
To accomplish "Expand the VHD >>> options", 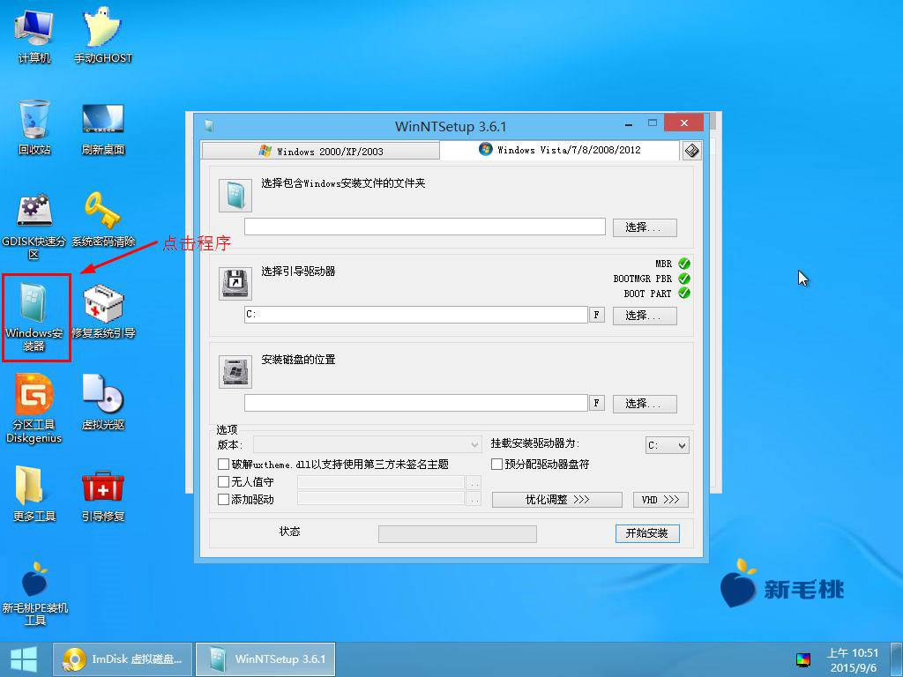I will (660, 500).
